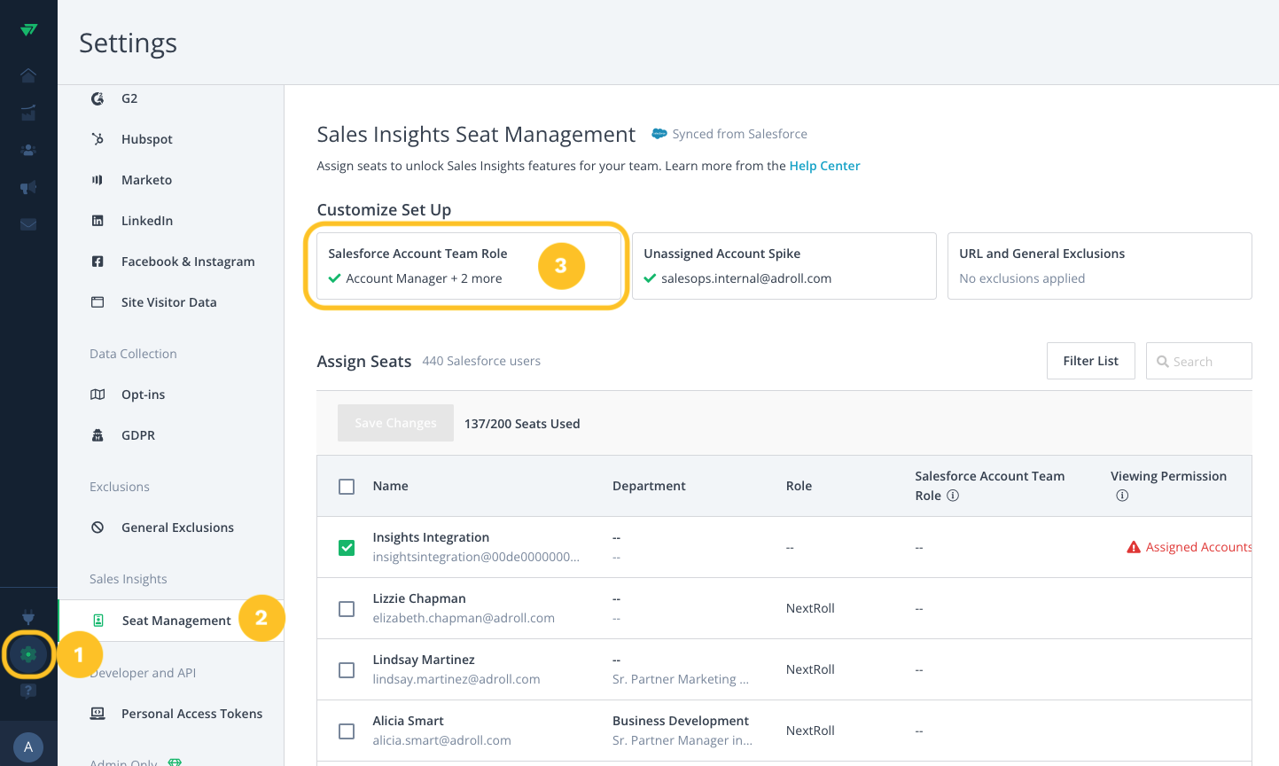Check the Lizzie Chapman seat checkbox
This screenshot has height=766, width=1279.
(x=347, y=609)
